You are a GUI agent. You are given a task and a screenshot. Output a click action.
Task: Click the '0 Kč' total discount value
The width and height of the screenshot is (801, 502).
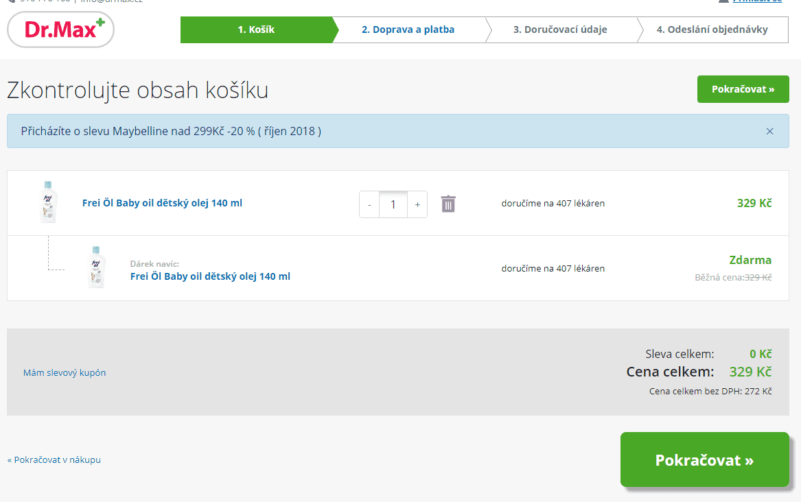[761, 354]
